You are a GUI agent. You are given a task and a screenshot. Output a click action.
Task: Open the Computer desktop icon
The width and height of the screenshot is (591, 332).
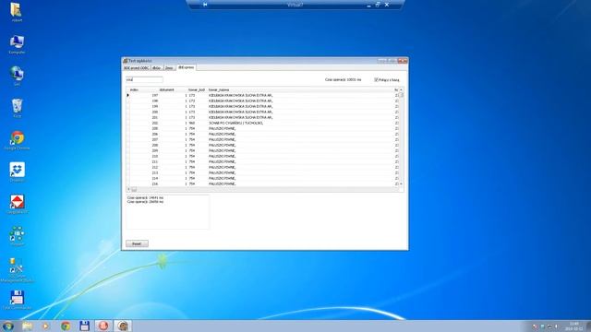[17, 44]
